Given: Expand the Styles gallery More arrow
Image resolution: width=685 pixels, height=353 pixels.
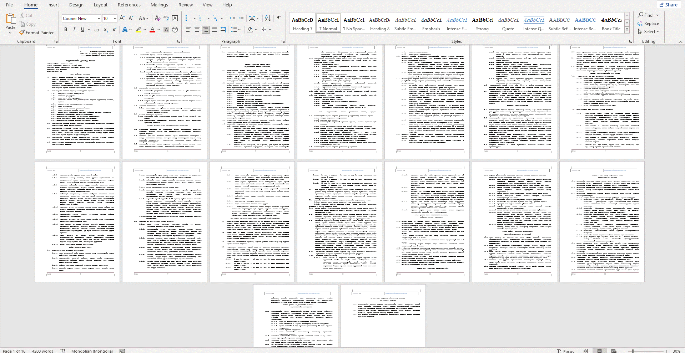Looking at the screenshot, I should (627, 30).
